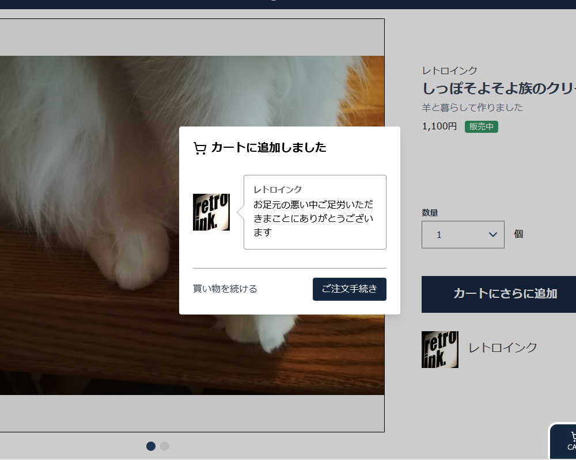Screen dimensions: 576x460
Task: Click the quantity dropdown chevron arrow
Action: 492,235
